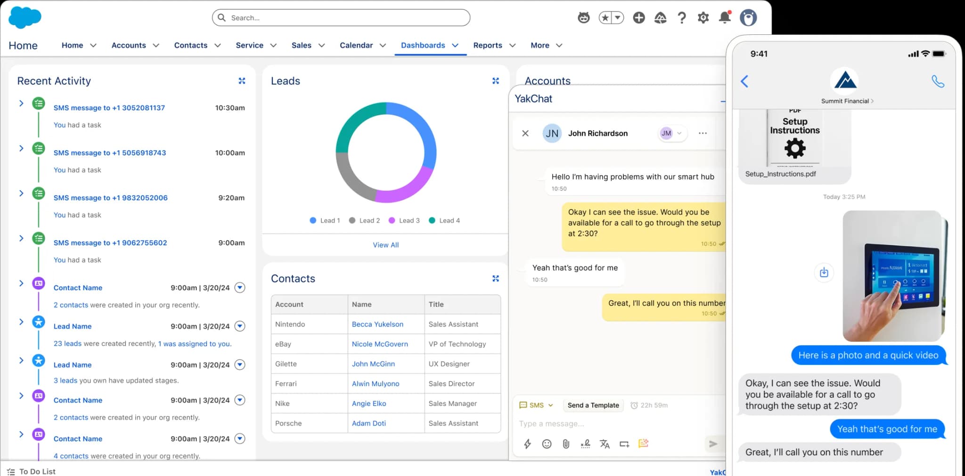Open the user profile avatar

click(748, 18)
